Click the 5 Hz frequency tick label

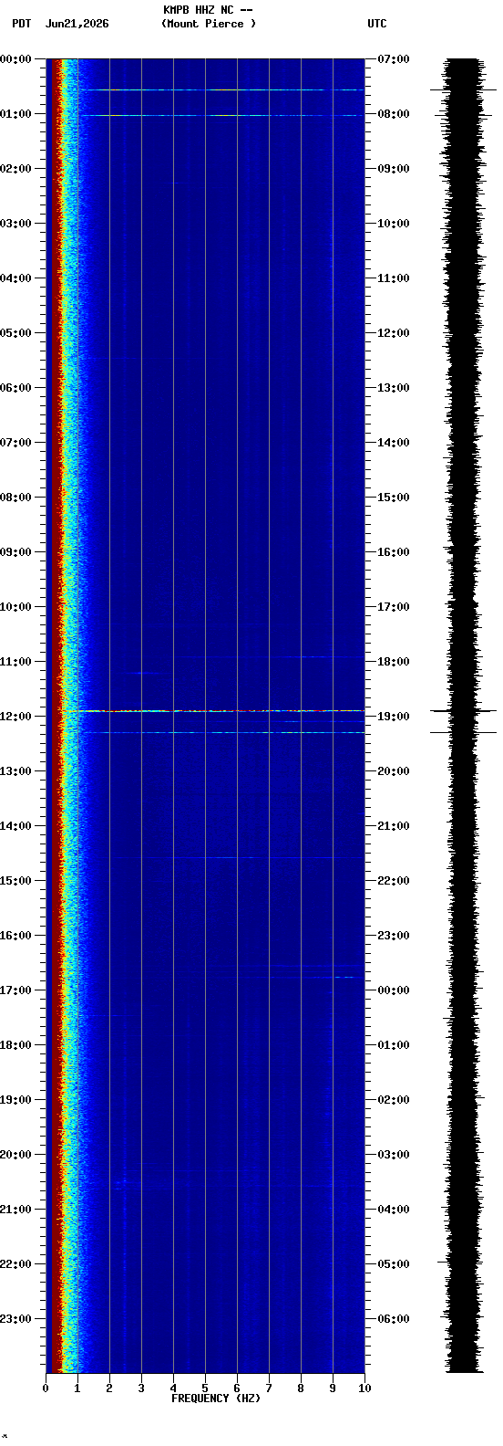coord(205,1388)
